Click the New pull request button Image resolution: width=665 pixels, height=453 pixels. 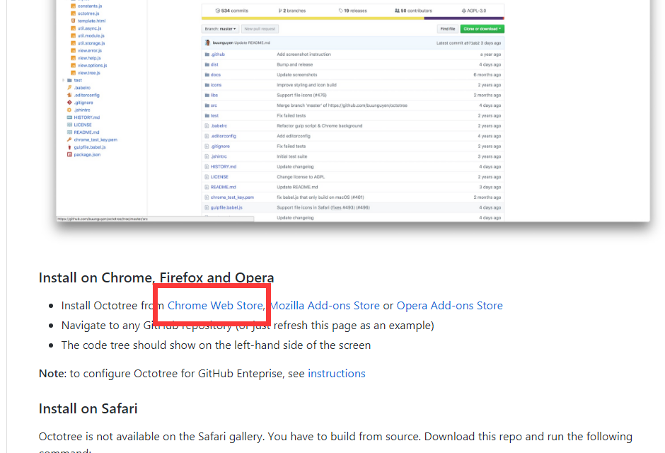[260, 29]
